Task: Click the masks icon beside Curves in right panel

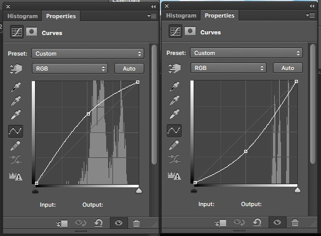Action: click(x=190, y=31)
